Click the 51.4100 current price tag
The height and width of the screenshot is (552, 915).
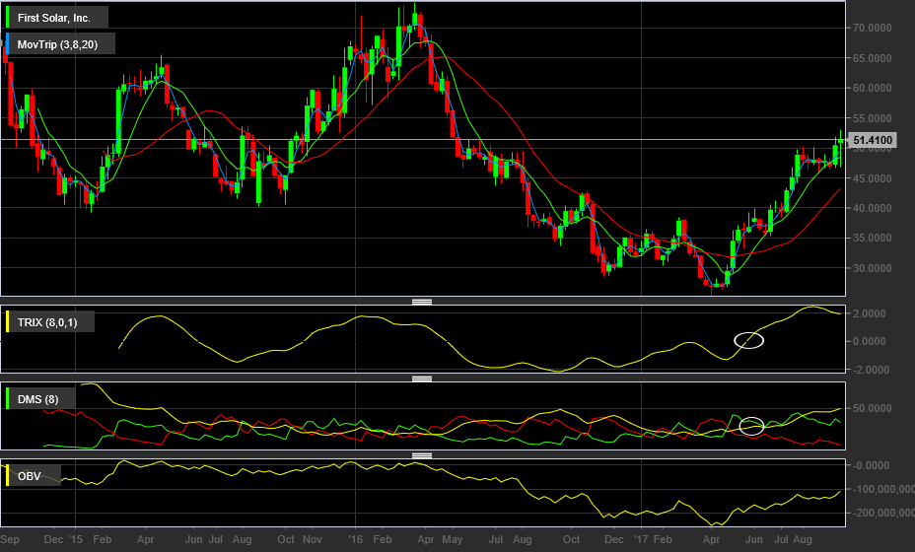pos(873,141)
